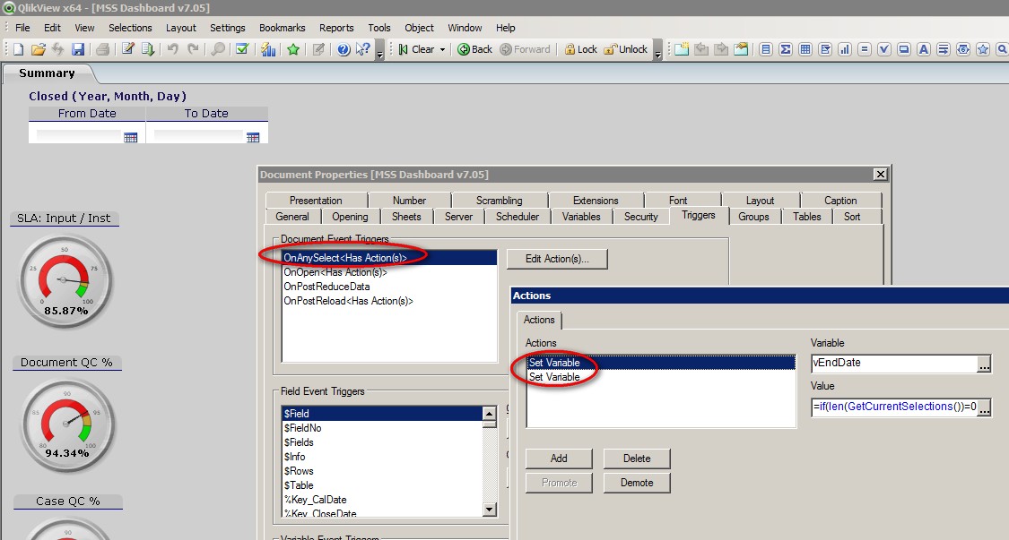This screenshot has height=540, width=1009.
Task: Launch Quick Chart Wizard icon
Action: point(267,49)
